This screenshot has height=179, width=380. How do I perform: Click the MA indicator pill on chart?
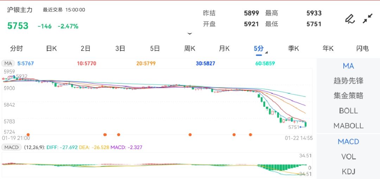tap(8, 64)
